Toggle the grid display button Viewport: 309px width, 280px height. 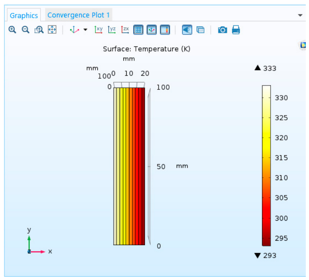tap(138, 30)
